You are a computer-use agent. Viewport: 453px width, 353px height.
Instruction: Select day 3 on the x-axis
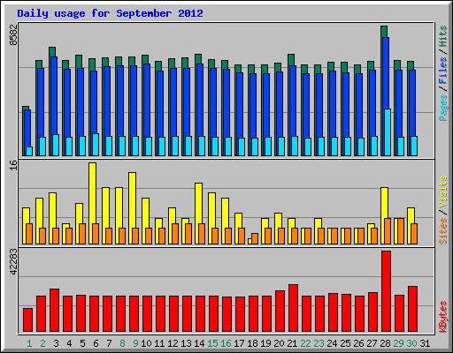(56, 343)
